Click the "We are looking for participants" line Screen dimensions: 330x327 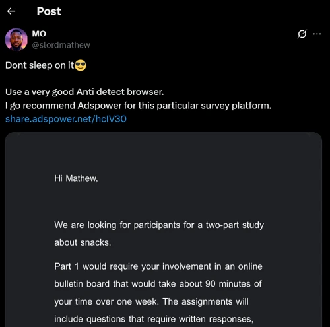159,225
